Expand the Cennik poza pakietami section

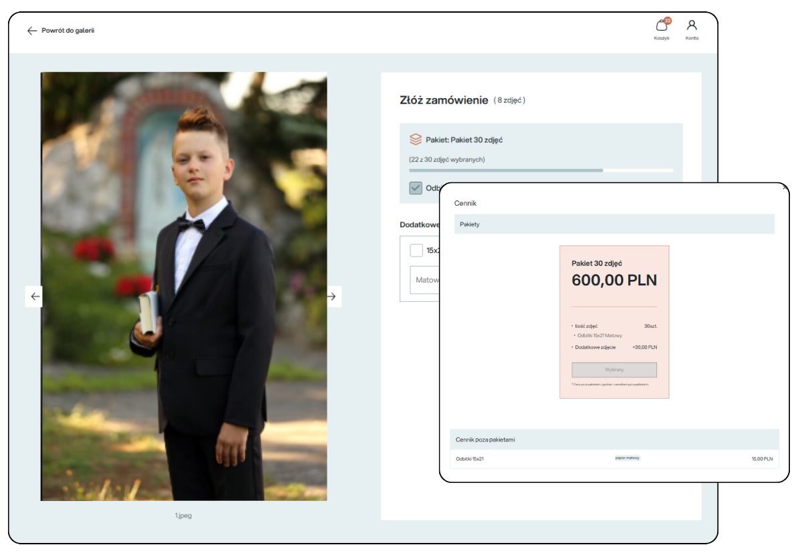[x=614, y=439]
